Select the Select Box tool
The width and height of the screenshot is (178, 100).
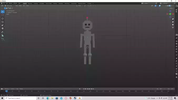[x=3, y=12]
